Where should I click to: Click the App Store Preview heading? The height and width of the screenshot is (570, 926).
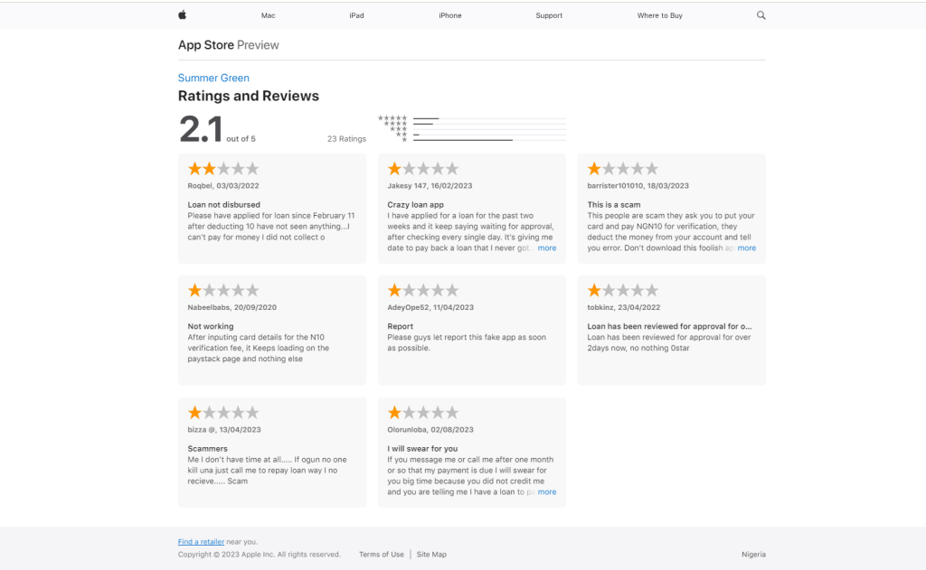(229, 45)
